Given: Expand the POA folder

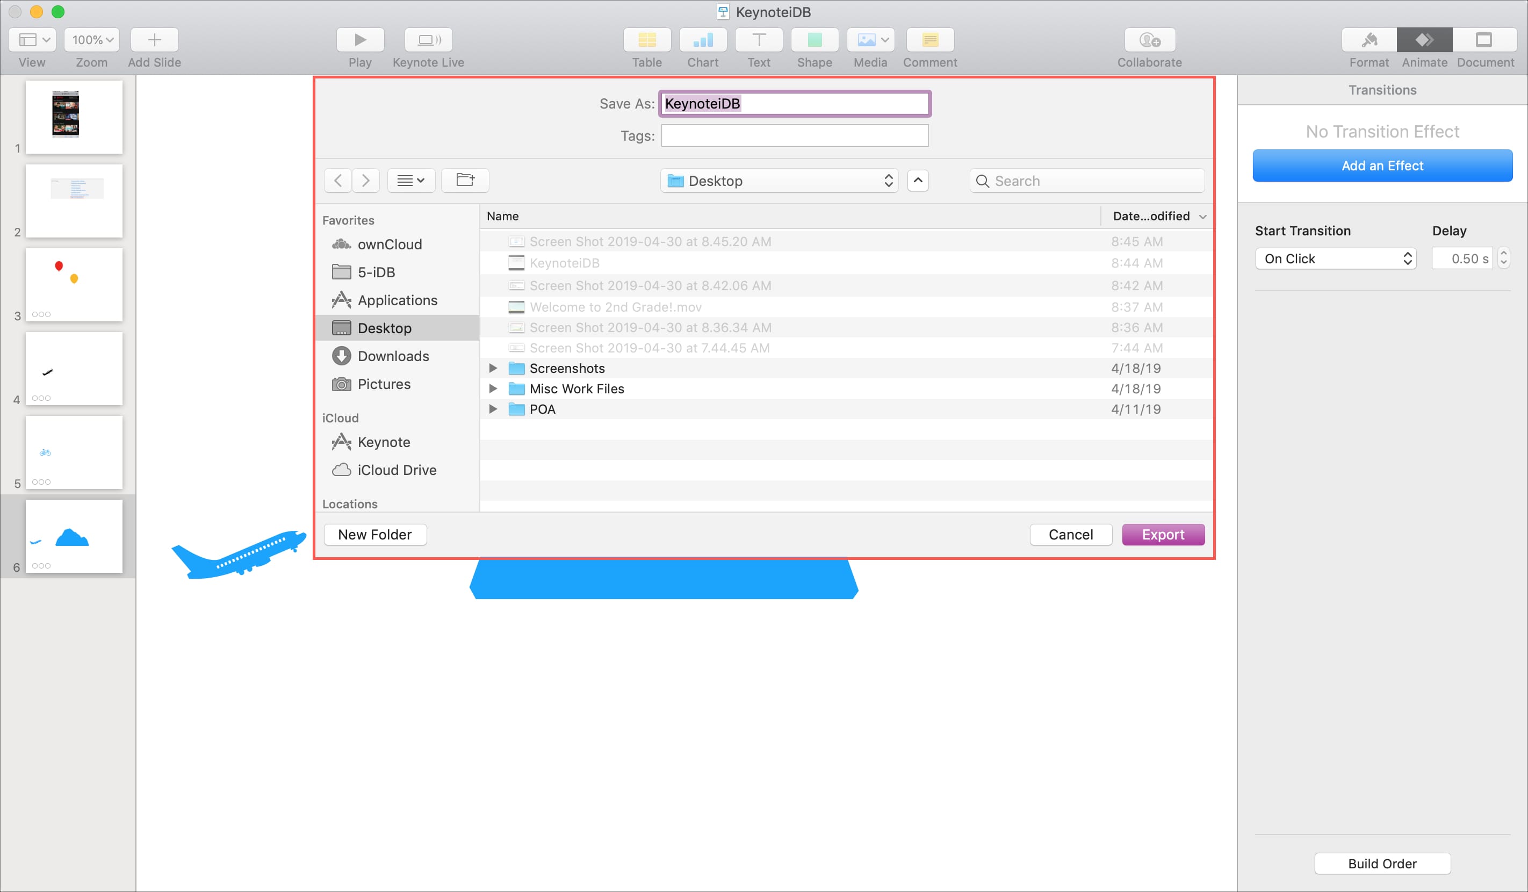Looking at the screenshot, I should pos(493,409).
